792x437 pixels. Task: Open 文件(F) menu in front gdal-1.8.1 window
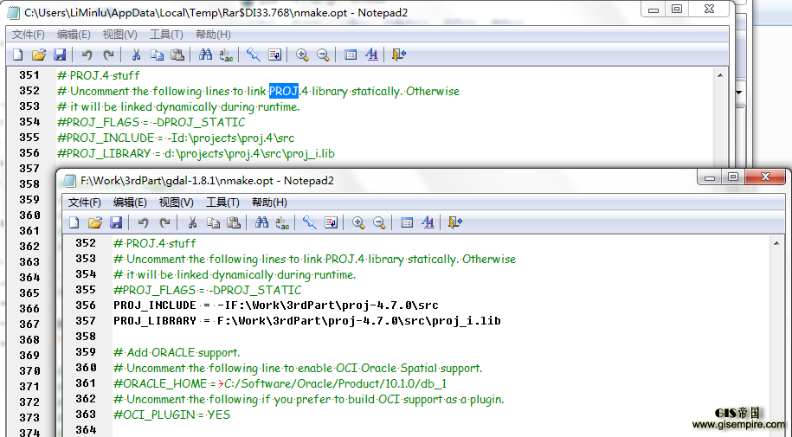point(84,202)
